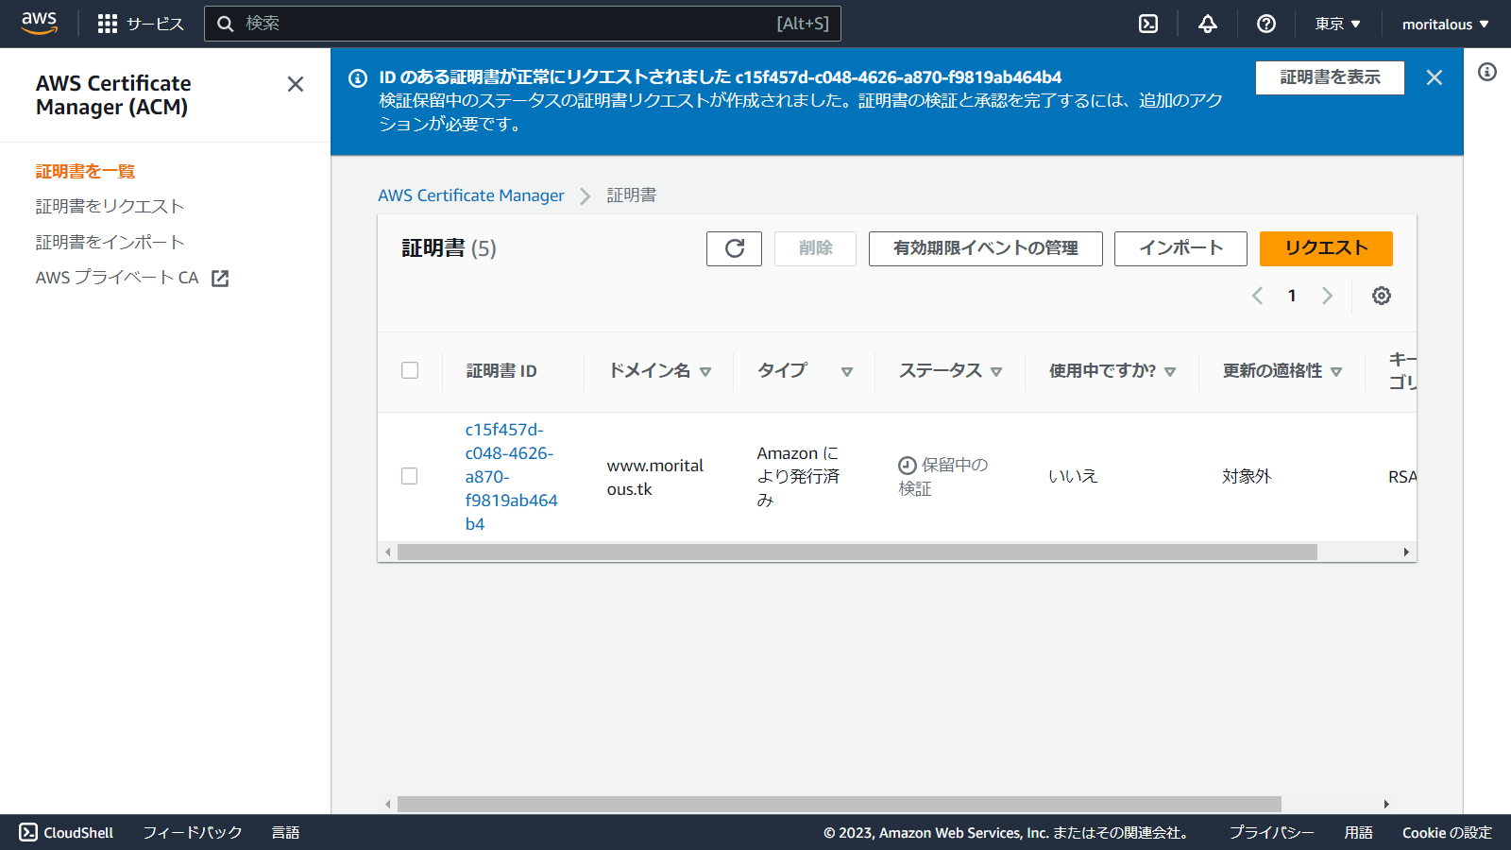Click the orange リクエスト button
1511x850 pixels.
click(x=1325, y=248)
